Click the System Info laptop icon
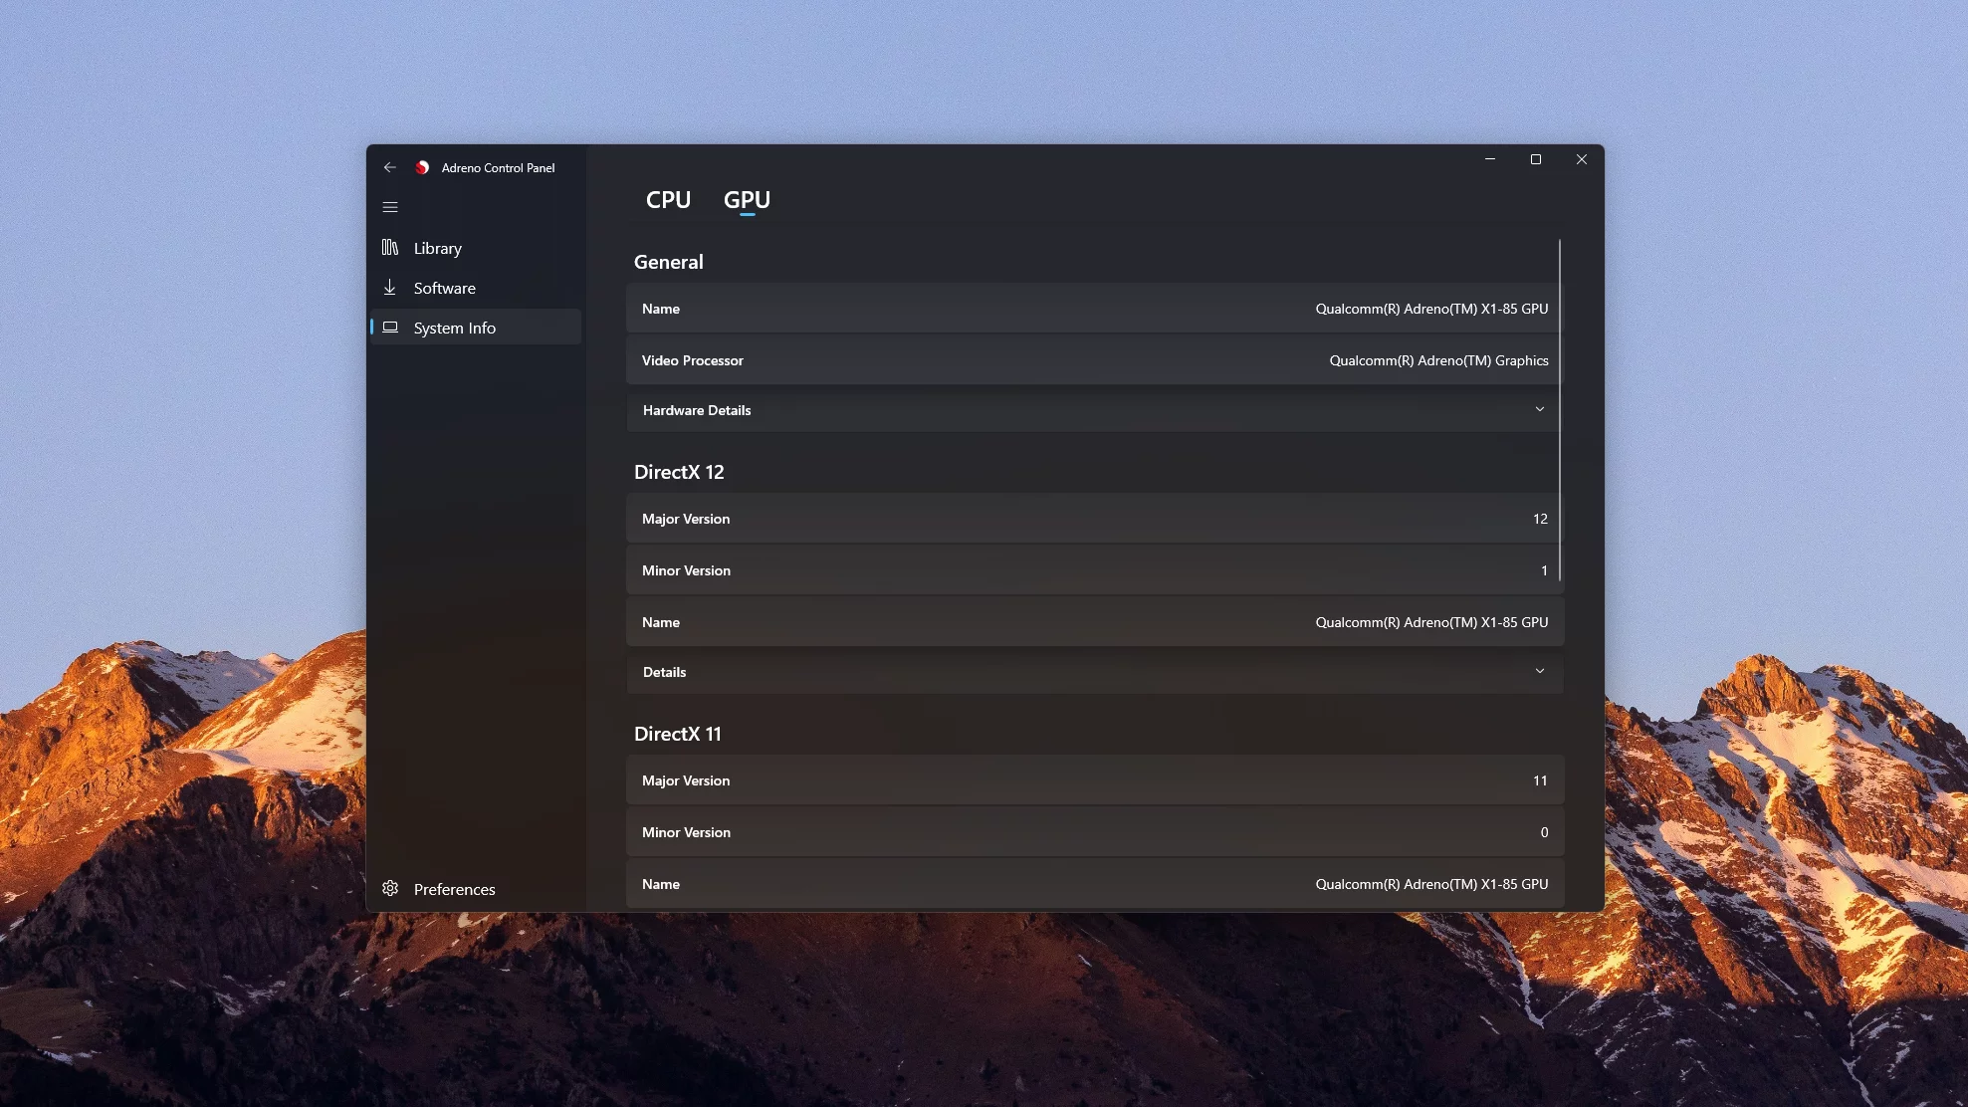 coord(390,327)
